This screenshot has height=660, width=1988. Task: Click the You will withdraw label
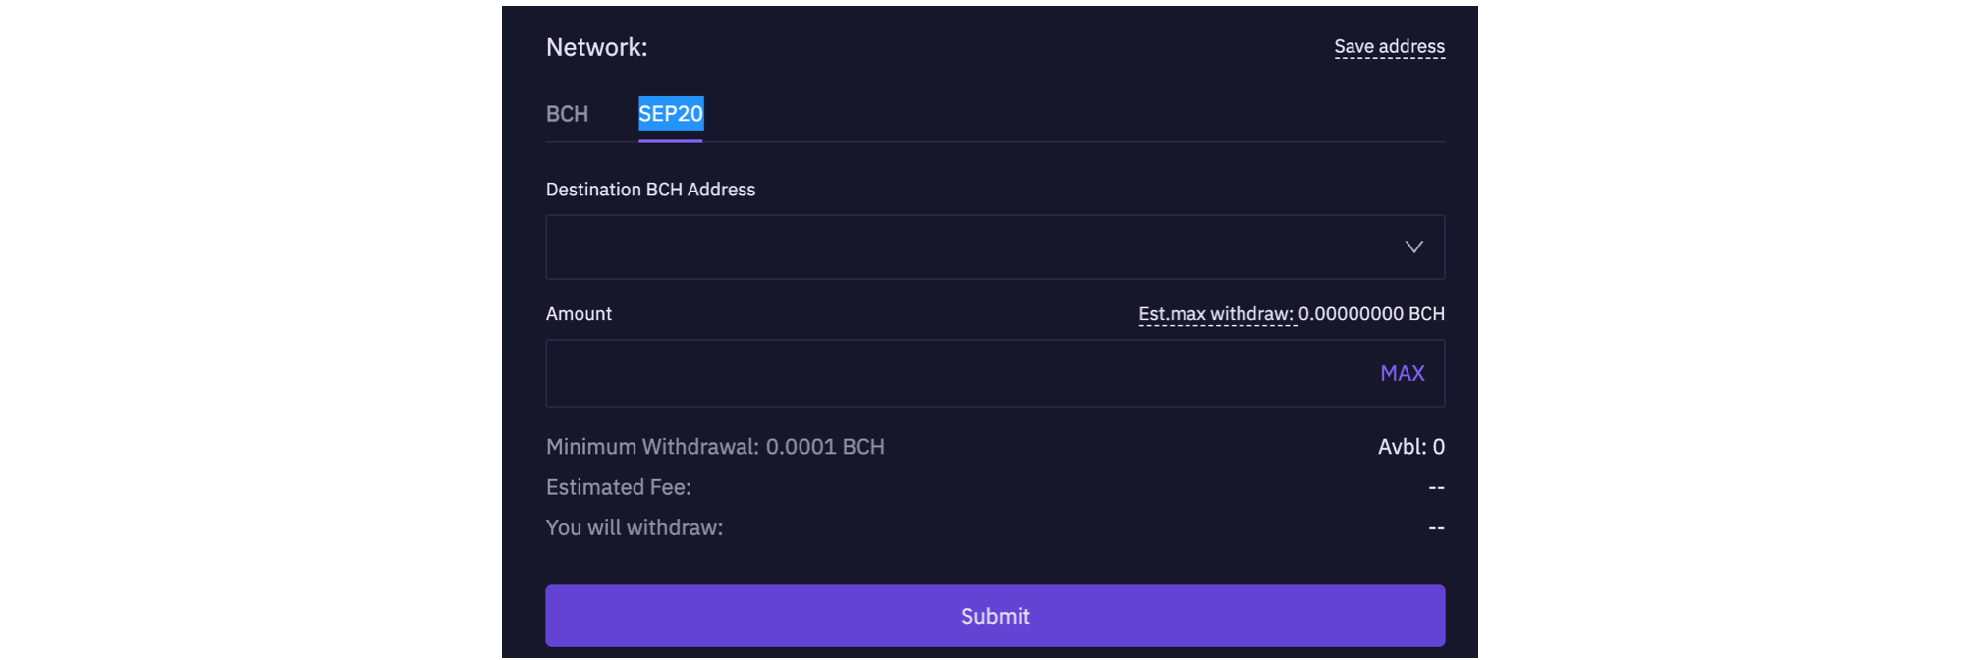click(x=635, y=528)
